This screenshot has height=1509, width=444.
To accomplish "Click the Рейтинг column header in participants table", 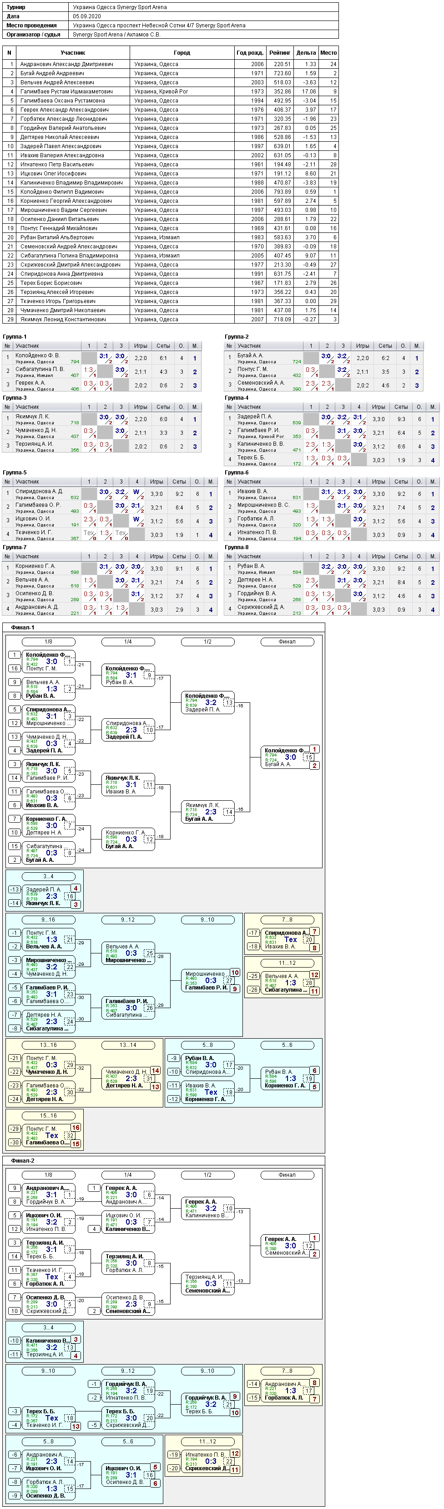I will tap(280, 53).
